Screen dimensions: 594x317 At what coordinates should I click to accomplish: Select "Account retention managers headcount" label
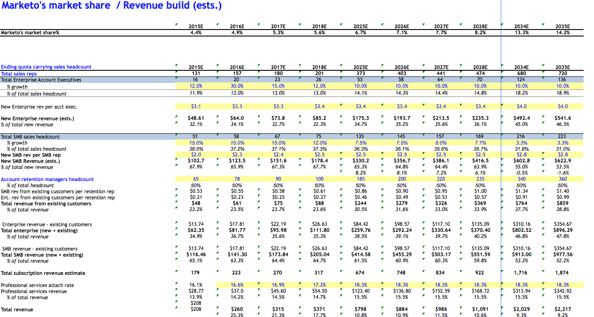pos(47,179)
